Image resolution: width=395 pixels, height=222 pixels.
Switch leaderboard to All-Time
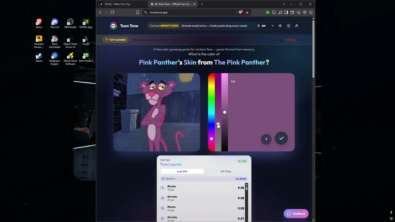[x=226, y=171]
